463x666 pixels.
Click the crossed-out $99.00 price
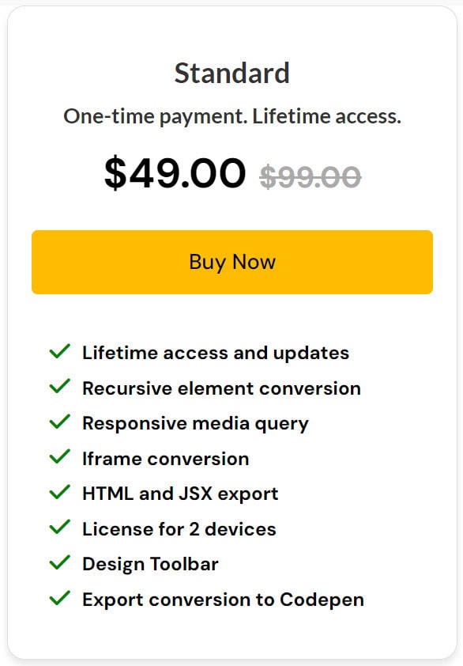point(311,176)
